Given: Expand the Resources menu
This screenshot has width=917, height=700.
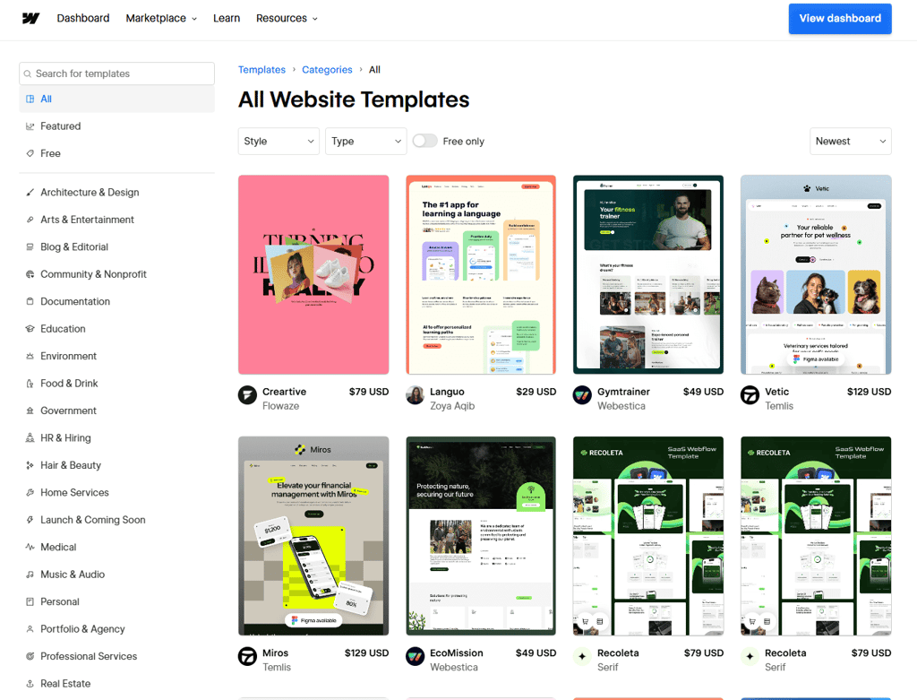Looking at the screenshot, I should click(287, 18).
